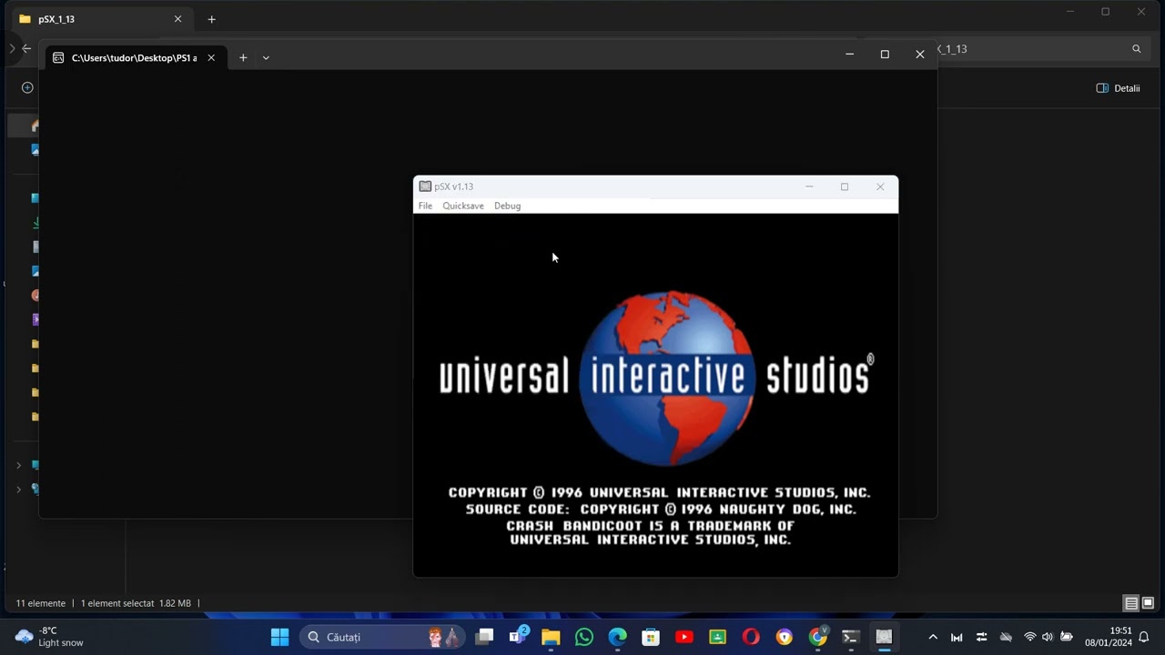
Task: Open the notifications bell icon
Action: pyautogui.click(x=1144, y=637)
